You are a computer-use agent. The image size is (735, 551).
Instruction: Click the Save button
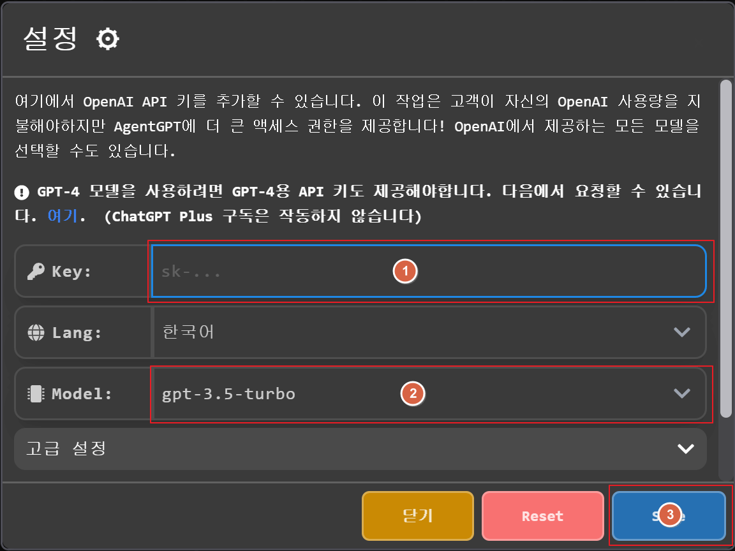[668, 515]
